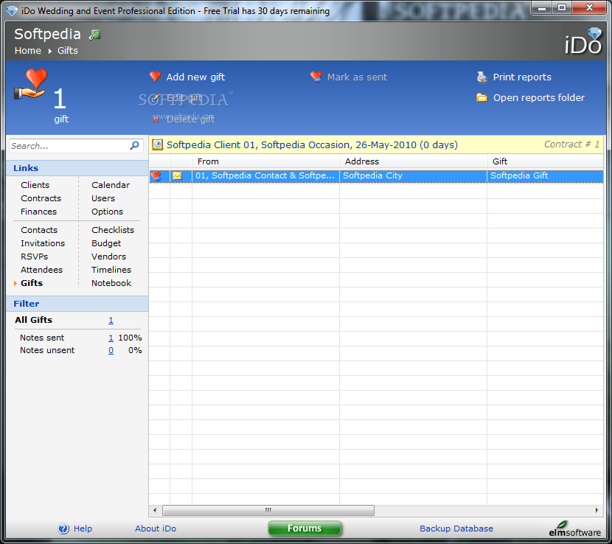Open the Users link
The width and height of the screenshot is (612, 544).
[103, 198]
